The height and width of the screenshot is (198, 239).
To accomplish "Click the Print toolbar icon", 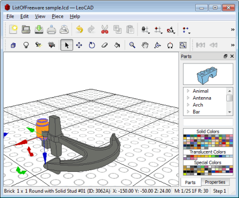I will pyautogui.click(x=52, y=29).
